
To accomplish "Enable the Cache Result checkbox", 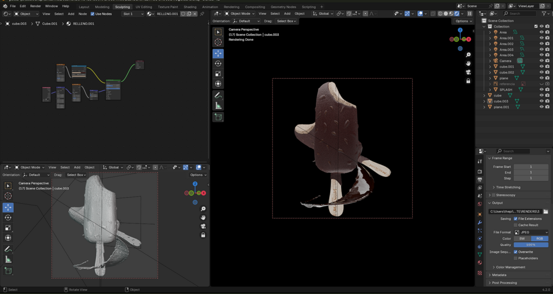I will pyautogui.click(x=516, y=225).
